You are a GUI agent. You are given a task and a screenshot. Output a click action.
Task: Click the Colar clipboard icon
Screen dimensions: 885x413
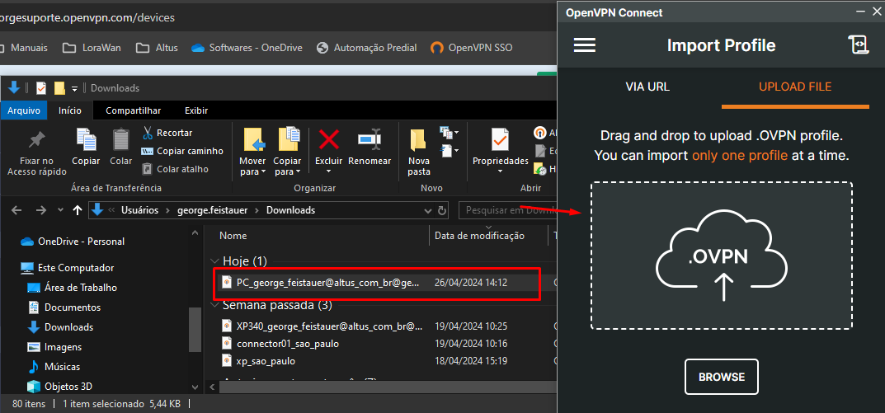pyautogui.click(x=120, y=140)
